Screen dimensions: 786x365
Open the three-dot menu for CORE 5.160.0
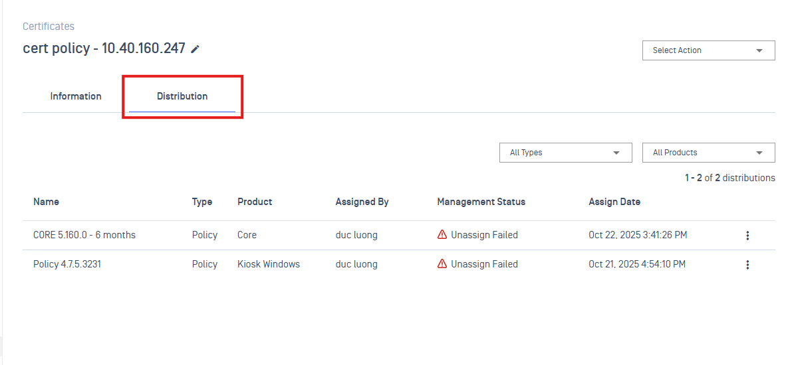[x=747, y=236]
